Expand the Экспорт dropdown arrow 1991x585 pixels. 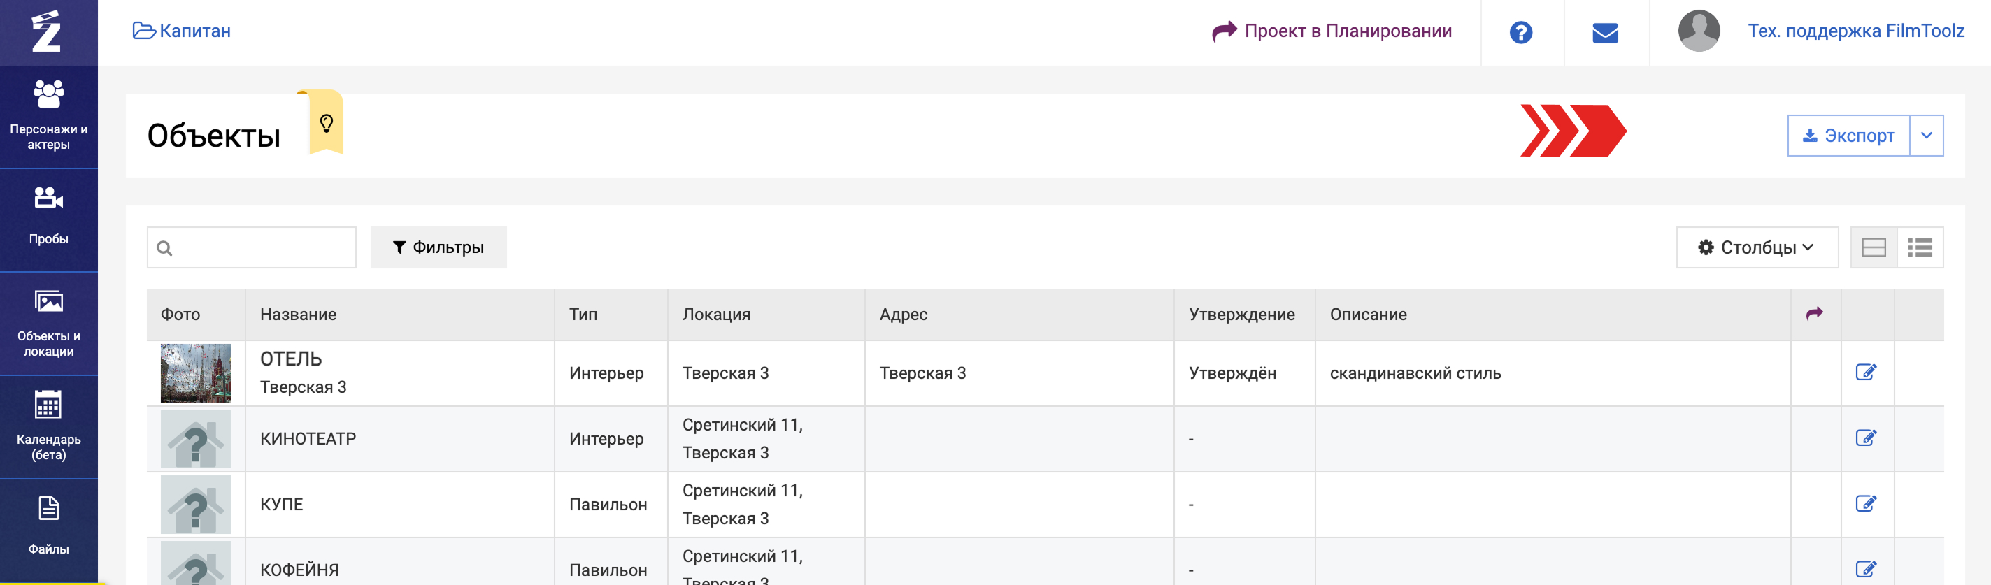click(1927, 136)
